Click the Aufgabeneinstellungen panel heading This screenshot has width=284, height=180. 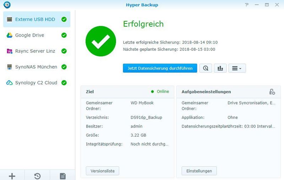pyautogui.click(x=206, y=92)
